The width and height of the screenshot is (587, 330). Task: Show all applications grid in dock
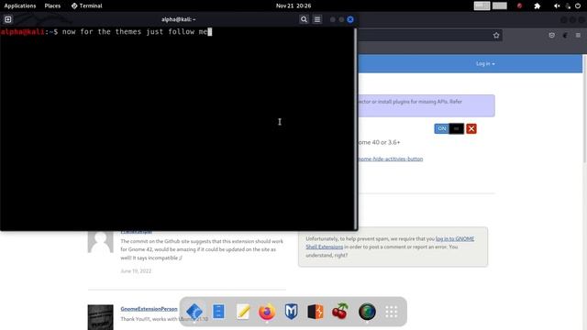[x=392, y=312]
